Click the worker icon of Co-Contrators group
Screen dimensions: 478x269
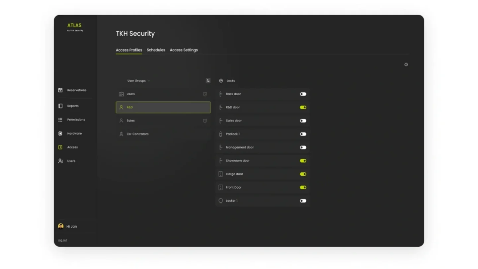(121, 134)
